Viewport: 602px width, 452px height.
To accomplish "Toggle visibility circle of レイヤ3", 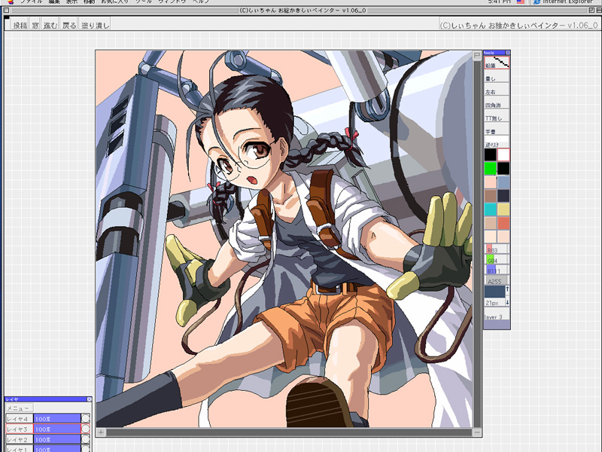I will (86, 429).
